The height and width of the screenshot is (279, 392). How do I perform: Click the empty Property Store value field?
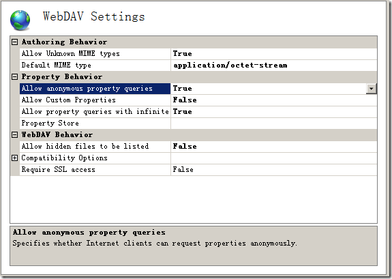274,123
